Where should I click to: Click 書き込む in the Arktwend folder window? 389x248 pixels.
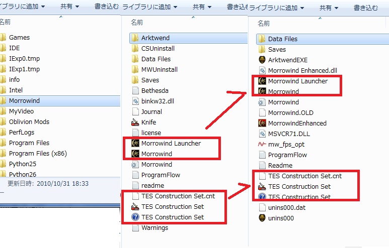point(366,8)
